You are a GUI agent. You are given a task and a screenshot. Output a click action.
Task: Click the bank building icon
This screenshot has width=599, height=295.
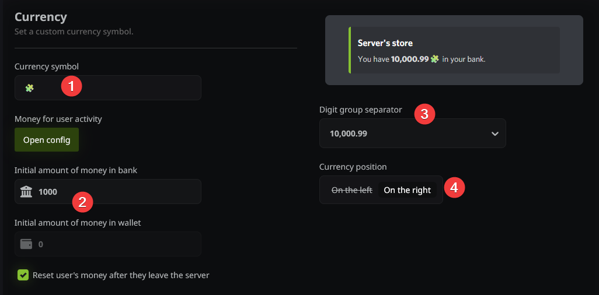(26, 192)
